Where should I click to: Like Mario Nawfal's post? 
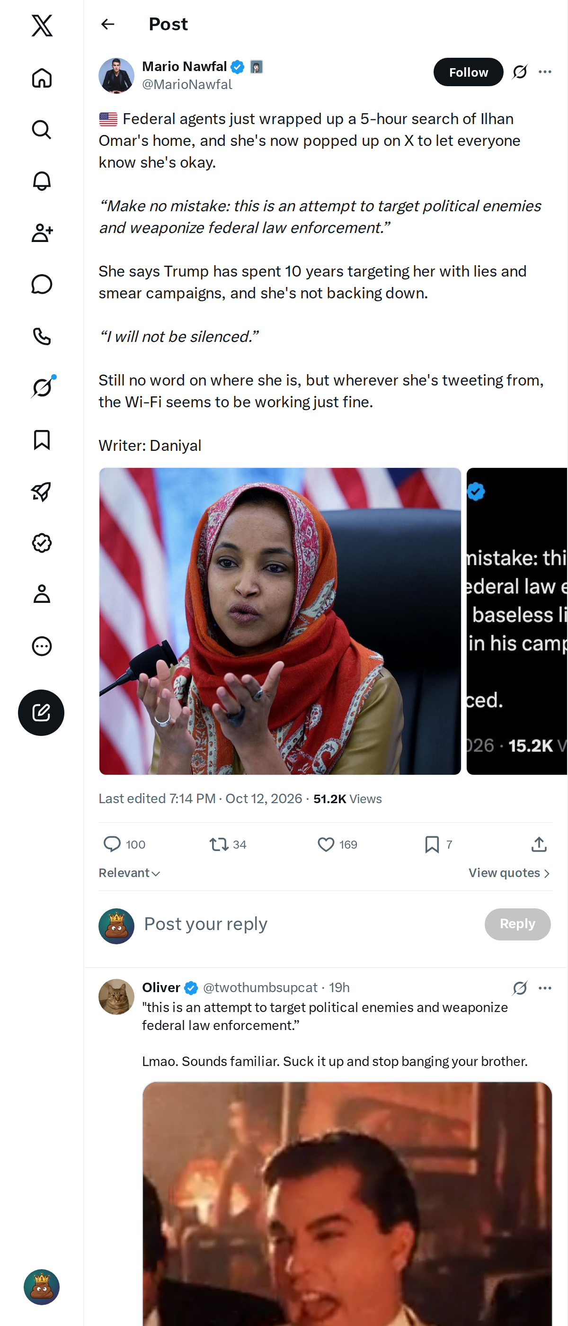click(x=337, y=844)
